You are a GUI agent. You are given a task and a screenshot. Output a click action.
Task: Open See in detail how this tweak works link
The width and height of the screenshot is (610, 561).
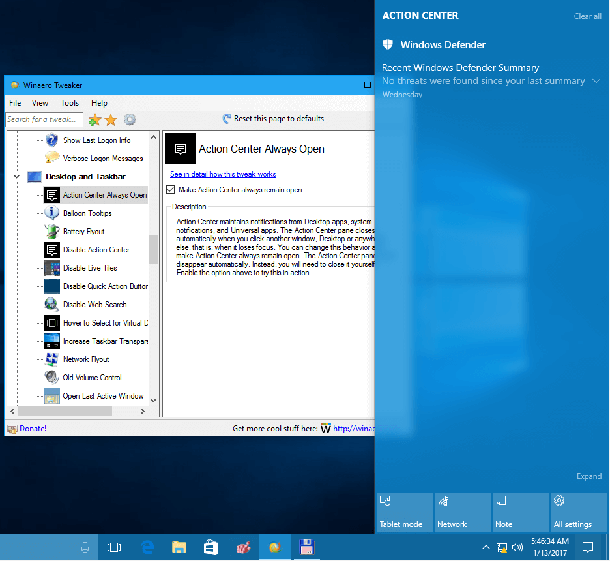pyautogui.click(x=223, y=174)
